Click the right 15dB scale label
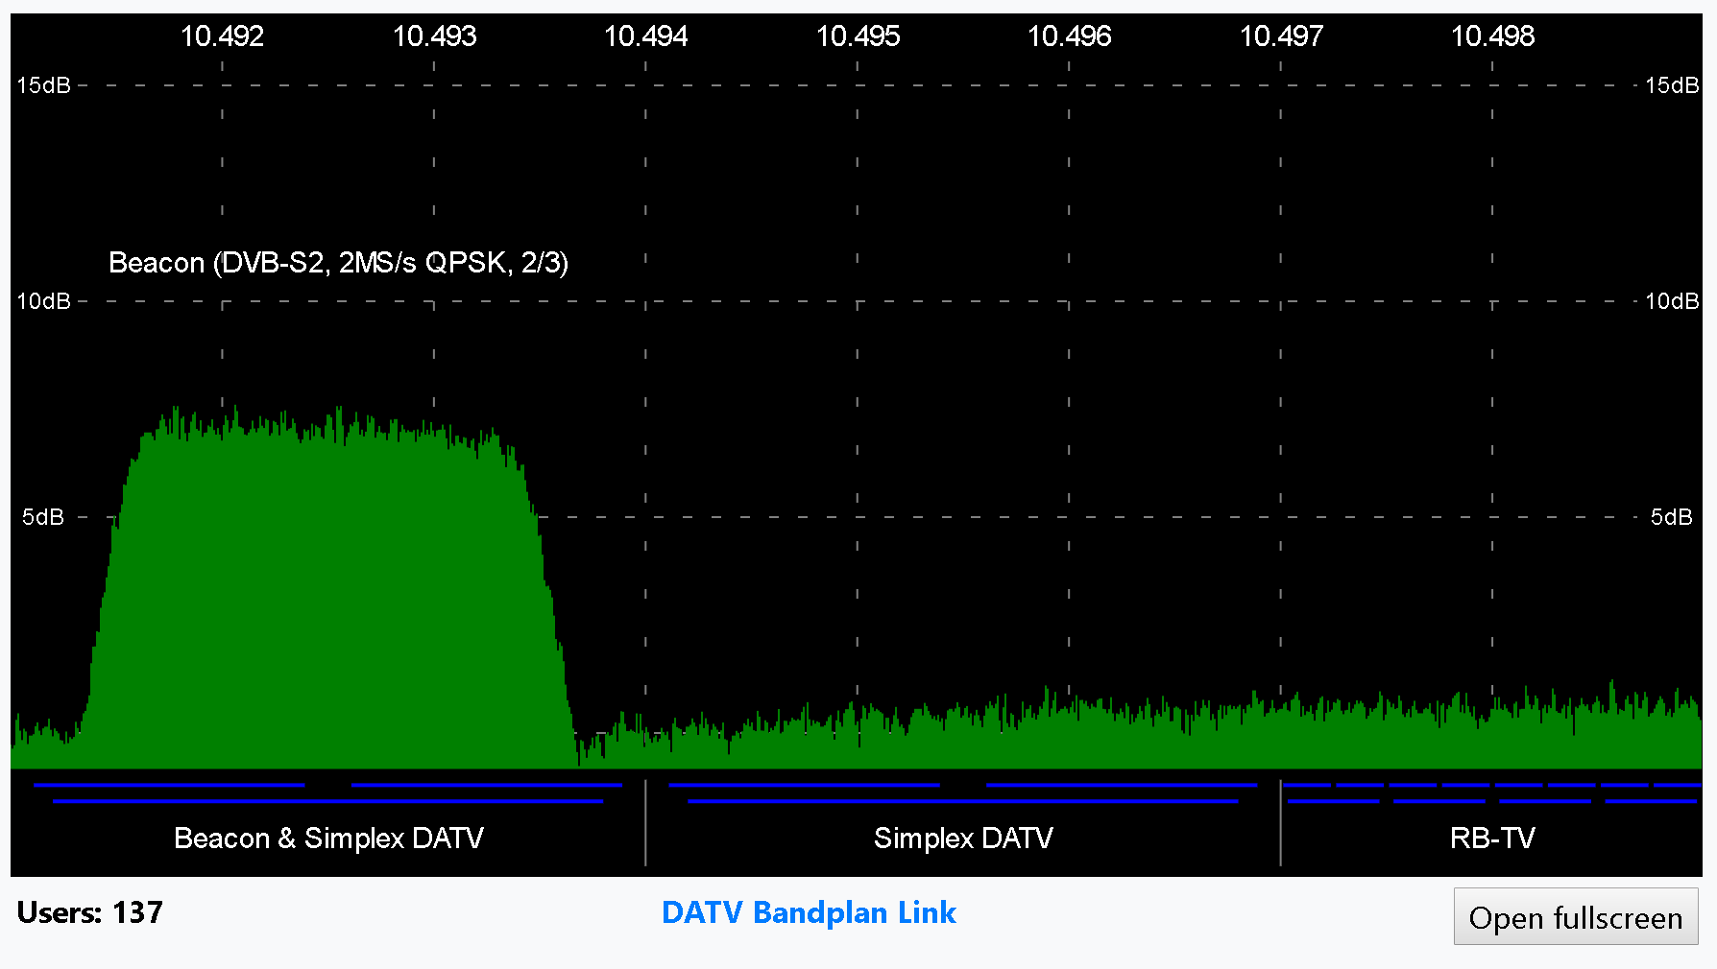 (1672, 85)
